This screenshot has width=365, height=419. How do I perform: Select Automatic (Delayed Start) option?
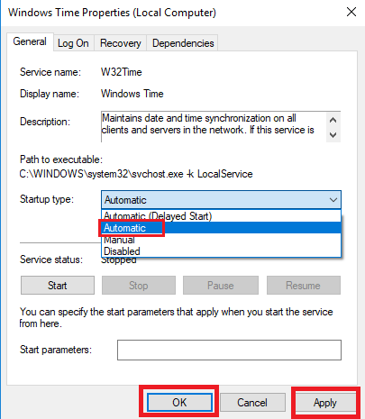pyautogui.click(x=221, y=216)
